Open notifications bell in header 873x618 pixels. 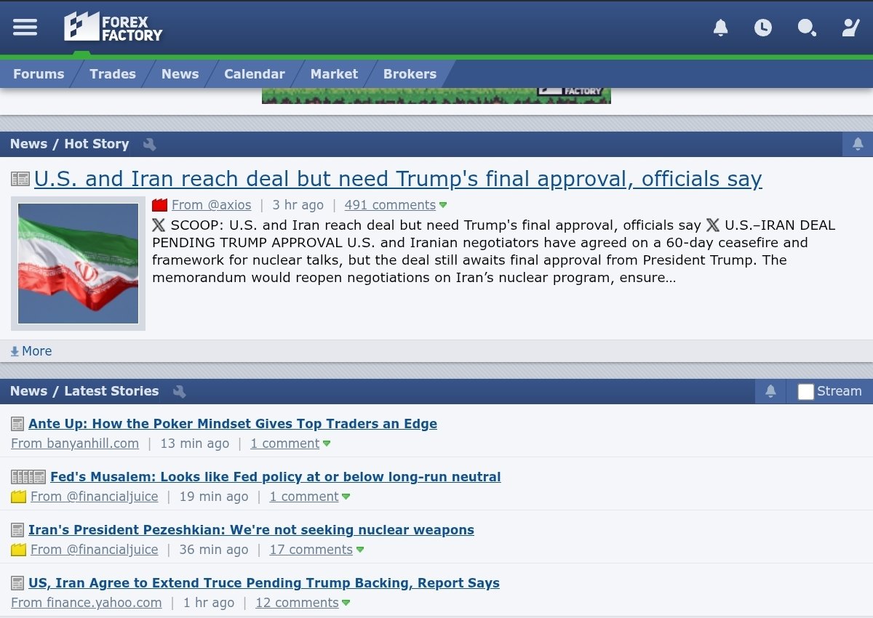tap(720, 28)
